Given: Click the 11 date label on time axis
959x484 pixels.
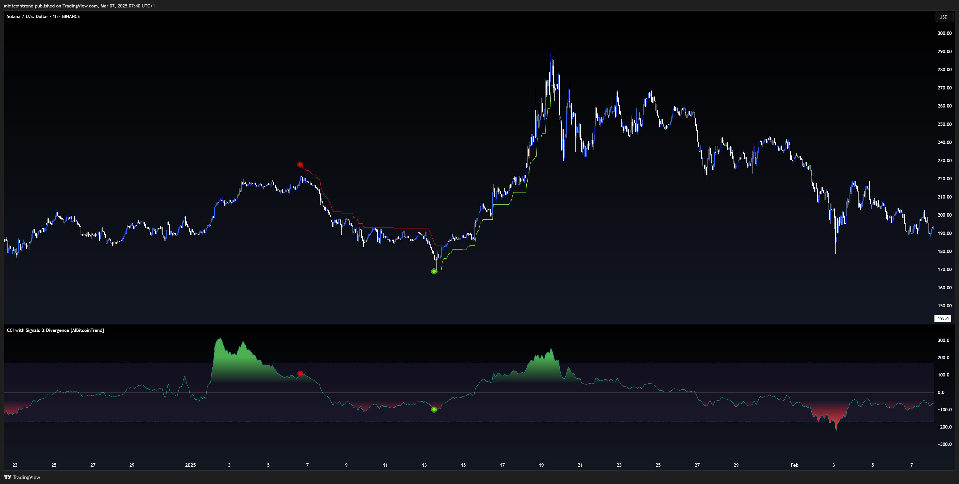Looking at the screenshot, I should point(385,465).
